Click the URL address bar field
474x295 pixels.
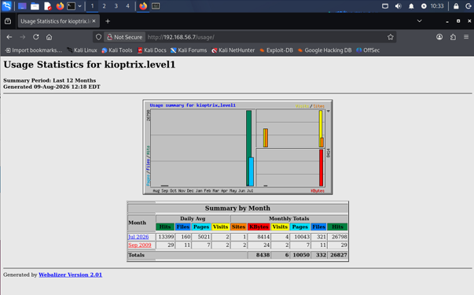[x=266, y=37]
